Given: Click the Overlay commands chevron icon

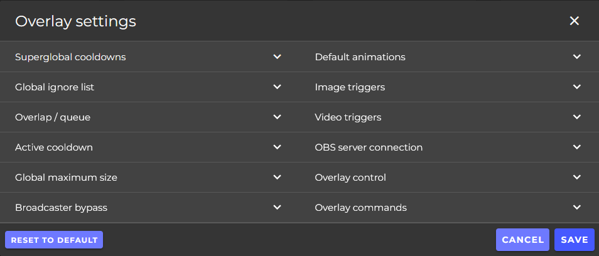Looking at the screenshot, I should click(577, 208).
